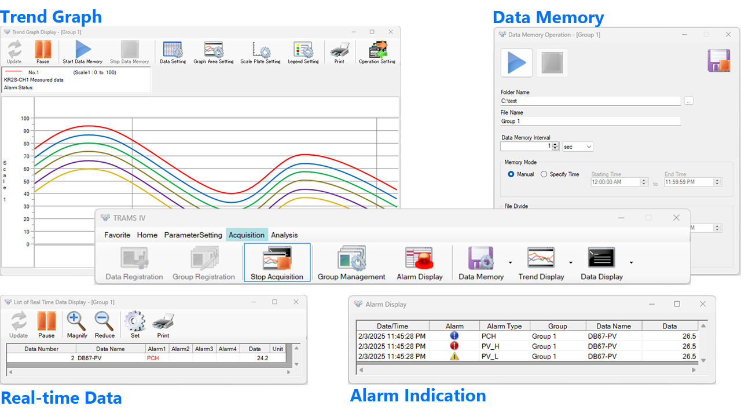741x417 pixels.
Task: Browse folder with the '..' button
Action: pos(688,101)
